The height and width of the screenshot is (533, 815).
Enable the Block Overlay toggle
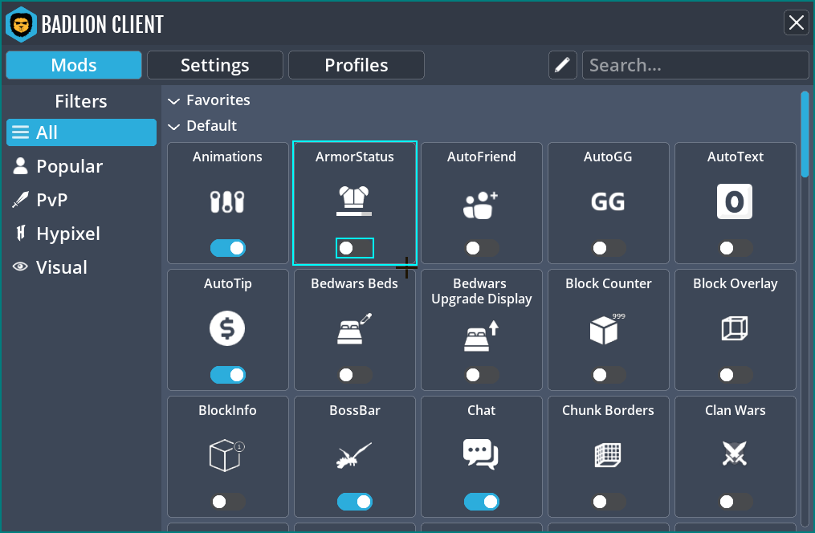[735, 375]
